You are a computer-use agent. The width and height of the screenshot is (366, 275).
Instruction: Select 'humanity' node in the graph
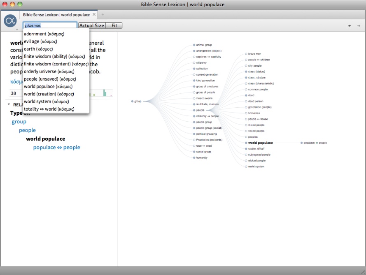pos(201,157)
